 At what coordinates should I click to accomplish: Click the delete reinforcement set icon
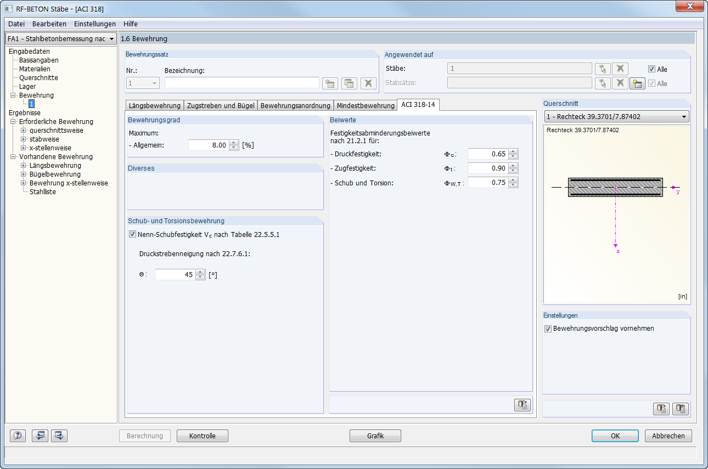click(368, 83)
